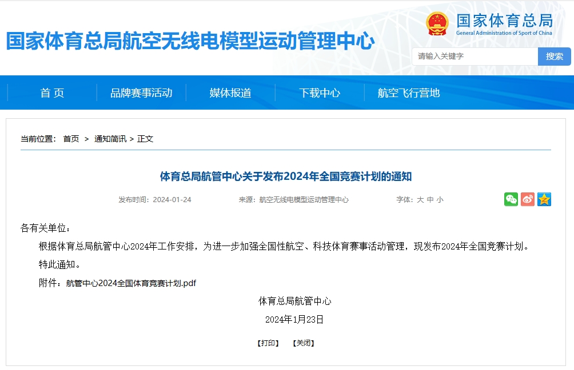
Task: Click site title 国家体育总局航空无线电模型运动管理中心
Action: point(190,41)
